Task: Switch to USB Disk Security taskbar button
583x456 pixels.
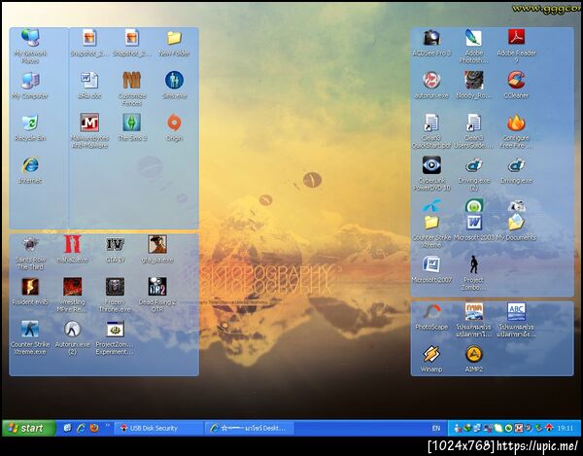Action: pos(158,429)
